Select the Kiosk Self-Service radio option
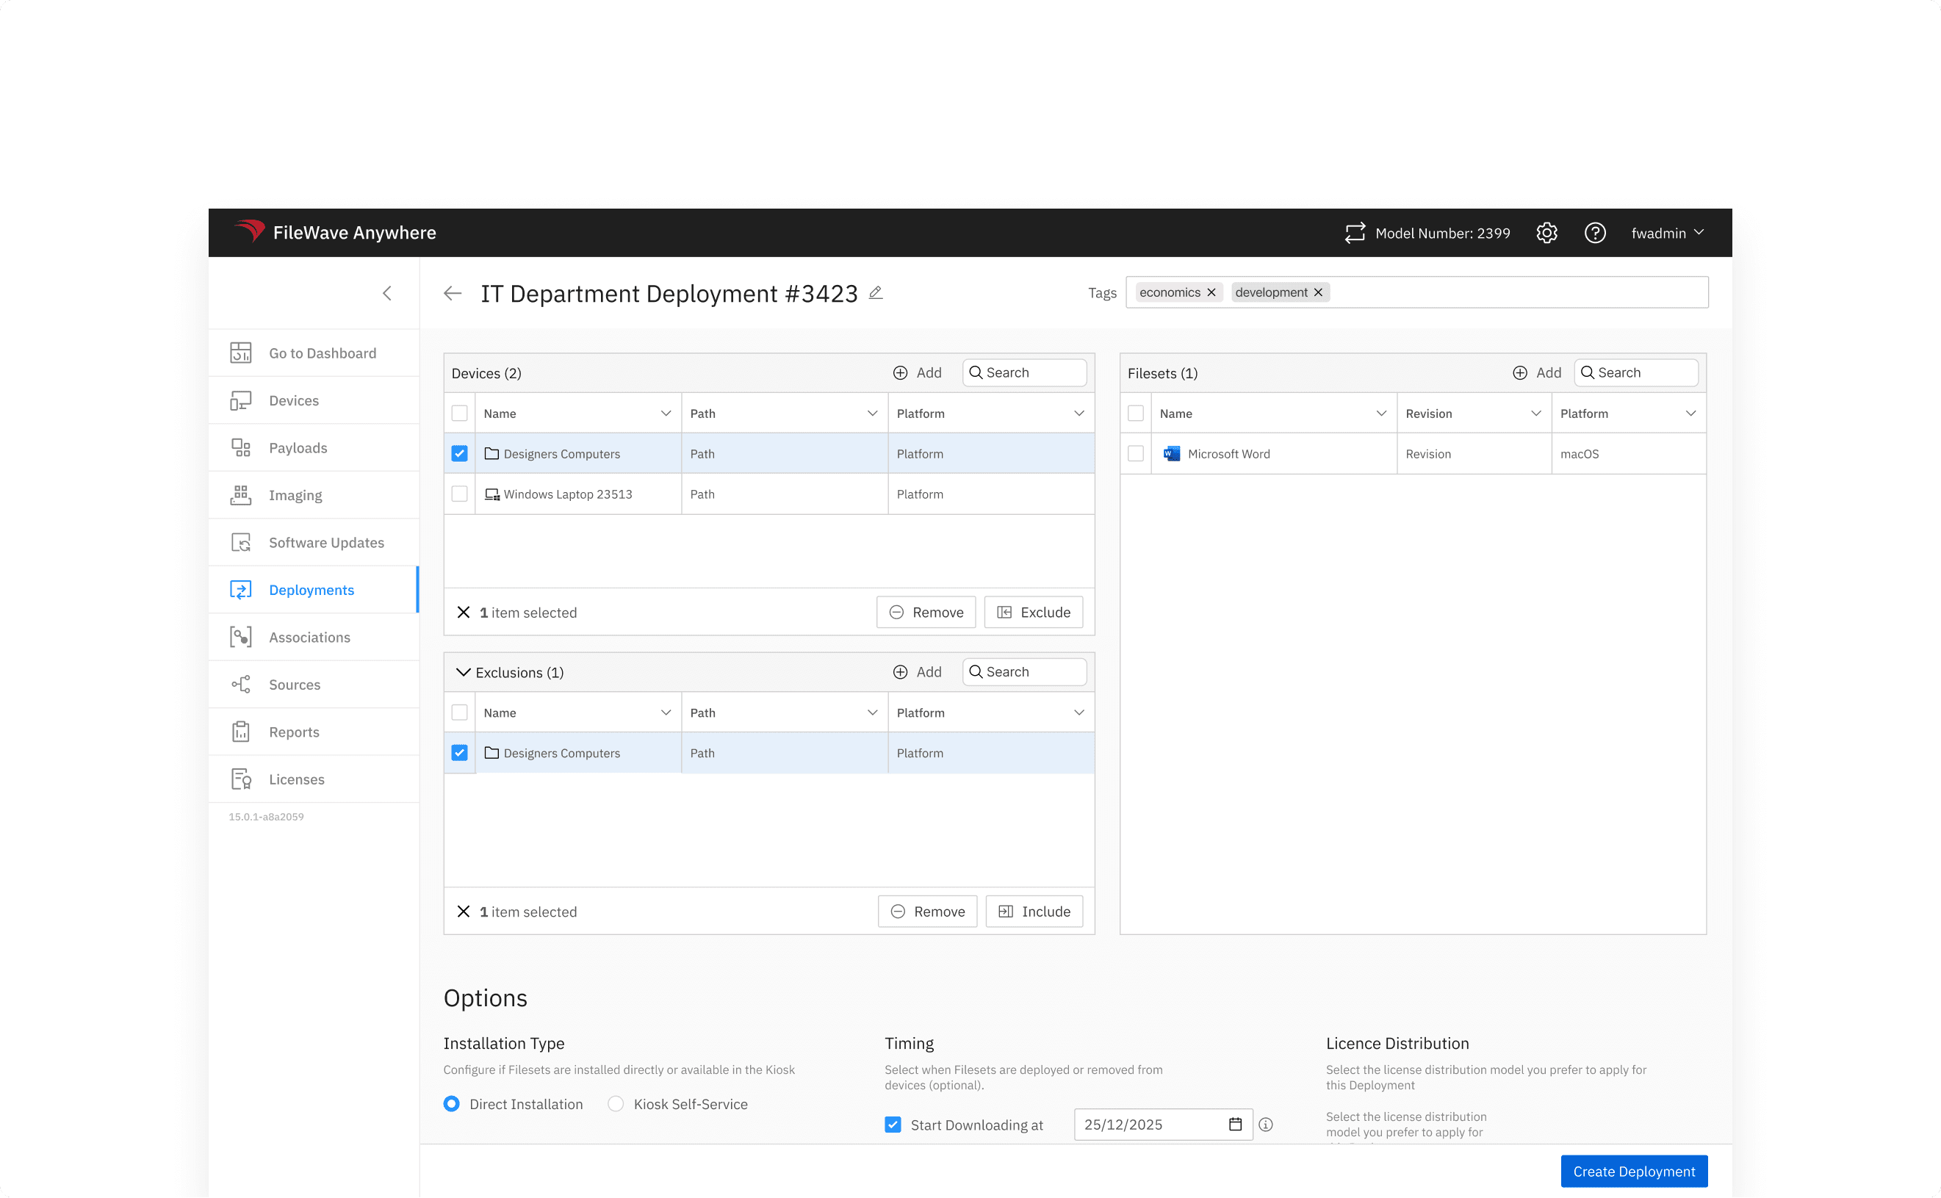The width and height of the screenshot is (1941, 1198). 616,1104
